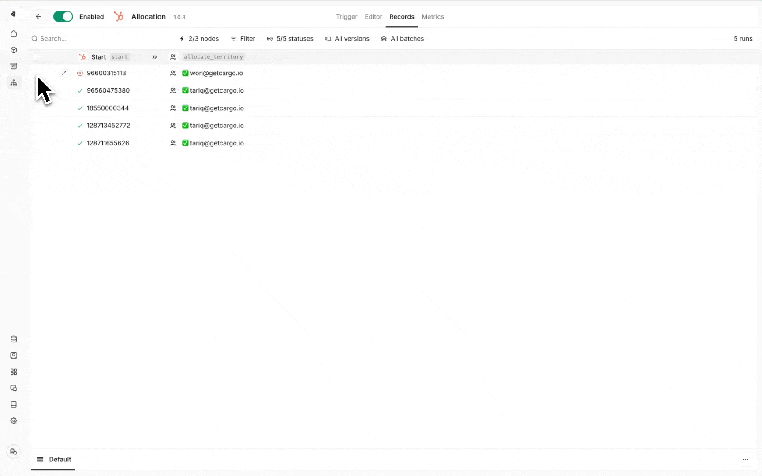
Task: Click the success checkmark beside 96560475380
Action: 80,91
